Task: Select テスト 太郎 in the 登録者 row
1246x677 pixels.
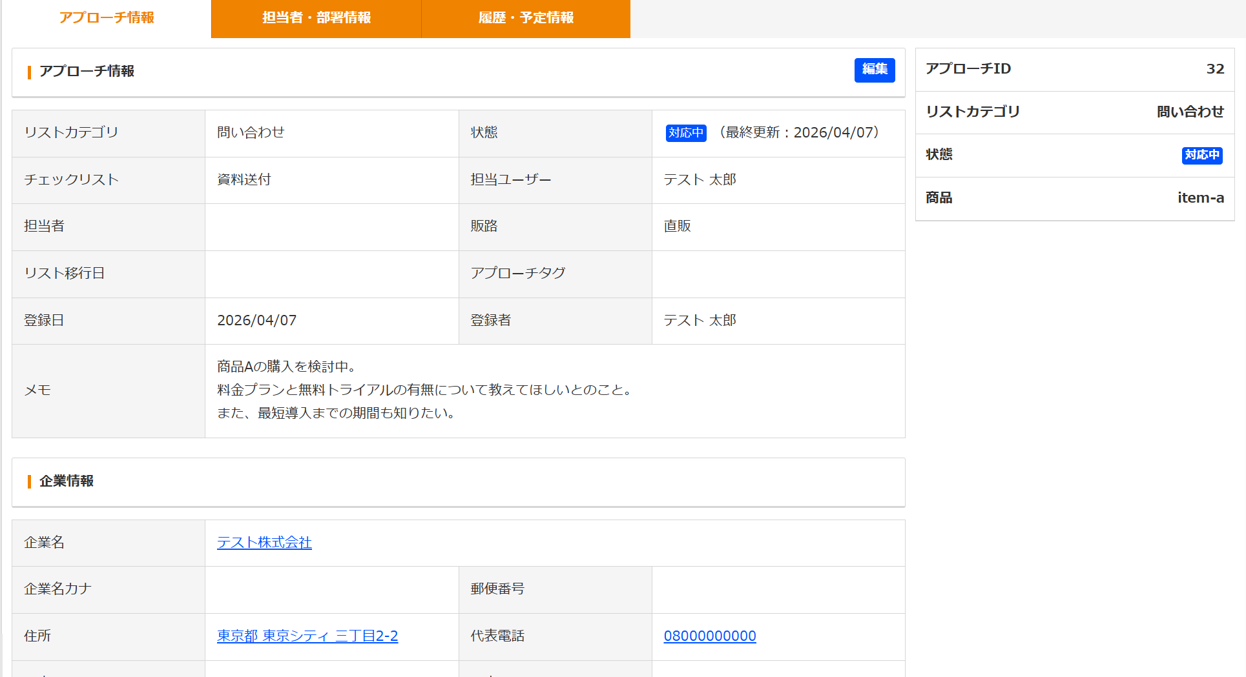Action: point(700,321)
